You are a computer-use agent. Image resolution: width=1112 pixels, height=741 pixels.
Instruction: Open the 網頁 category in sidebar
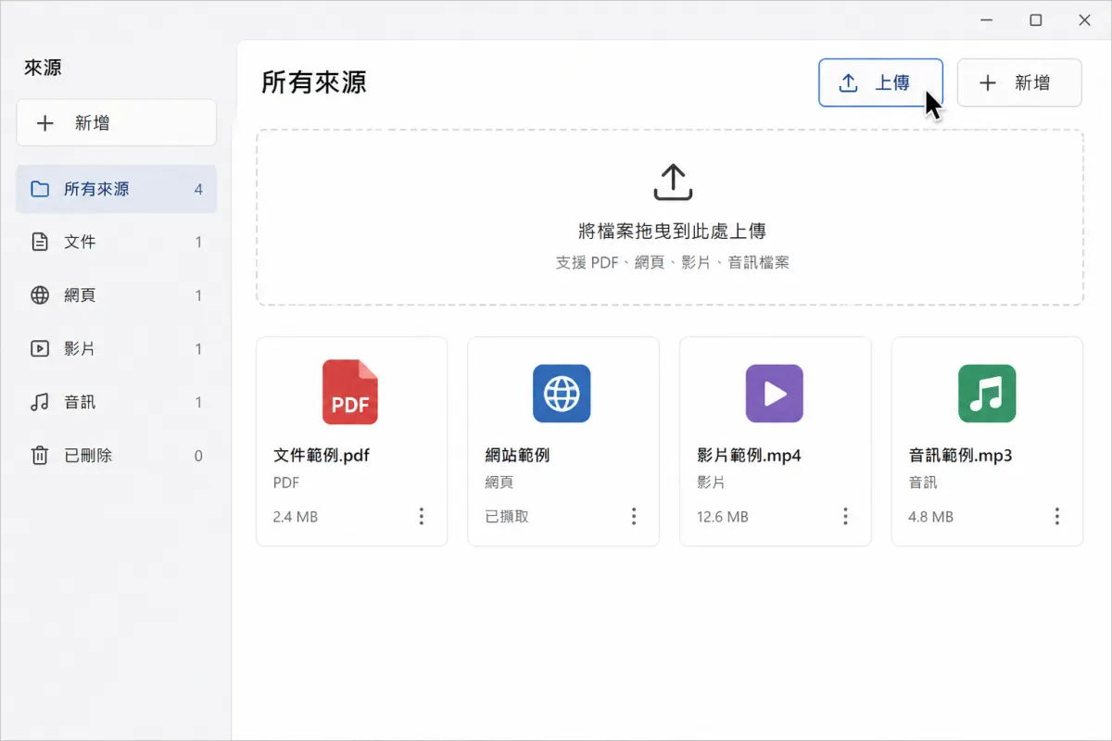[116, 295]
